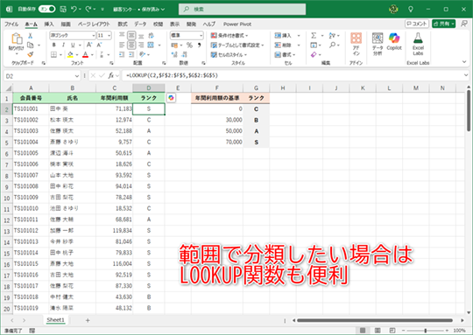Apply bold formatting with B icon
Viewport: 473px width, 335px height.
click(53, 45)
